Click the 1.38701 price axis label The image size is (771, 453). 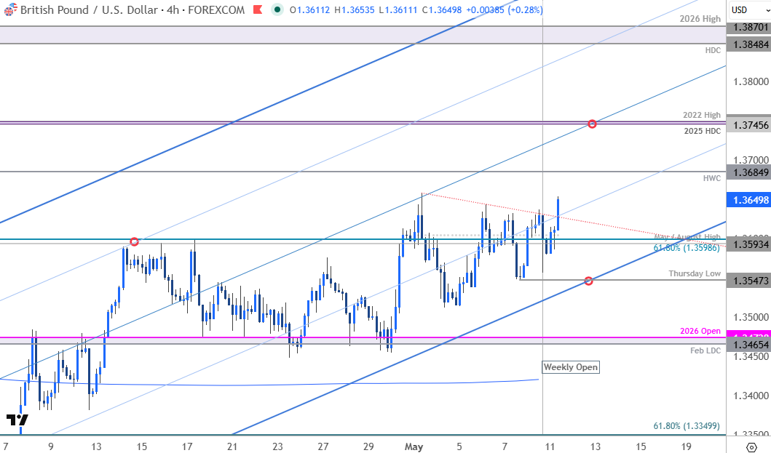pos(748,28)
